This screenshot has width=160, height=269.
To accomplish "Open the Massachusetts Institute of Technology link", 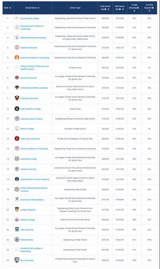I will coord(32,28).
